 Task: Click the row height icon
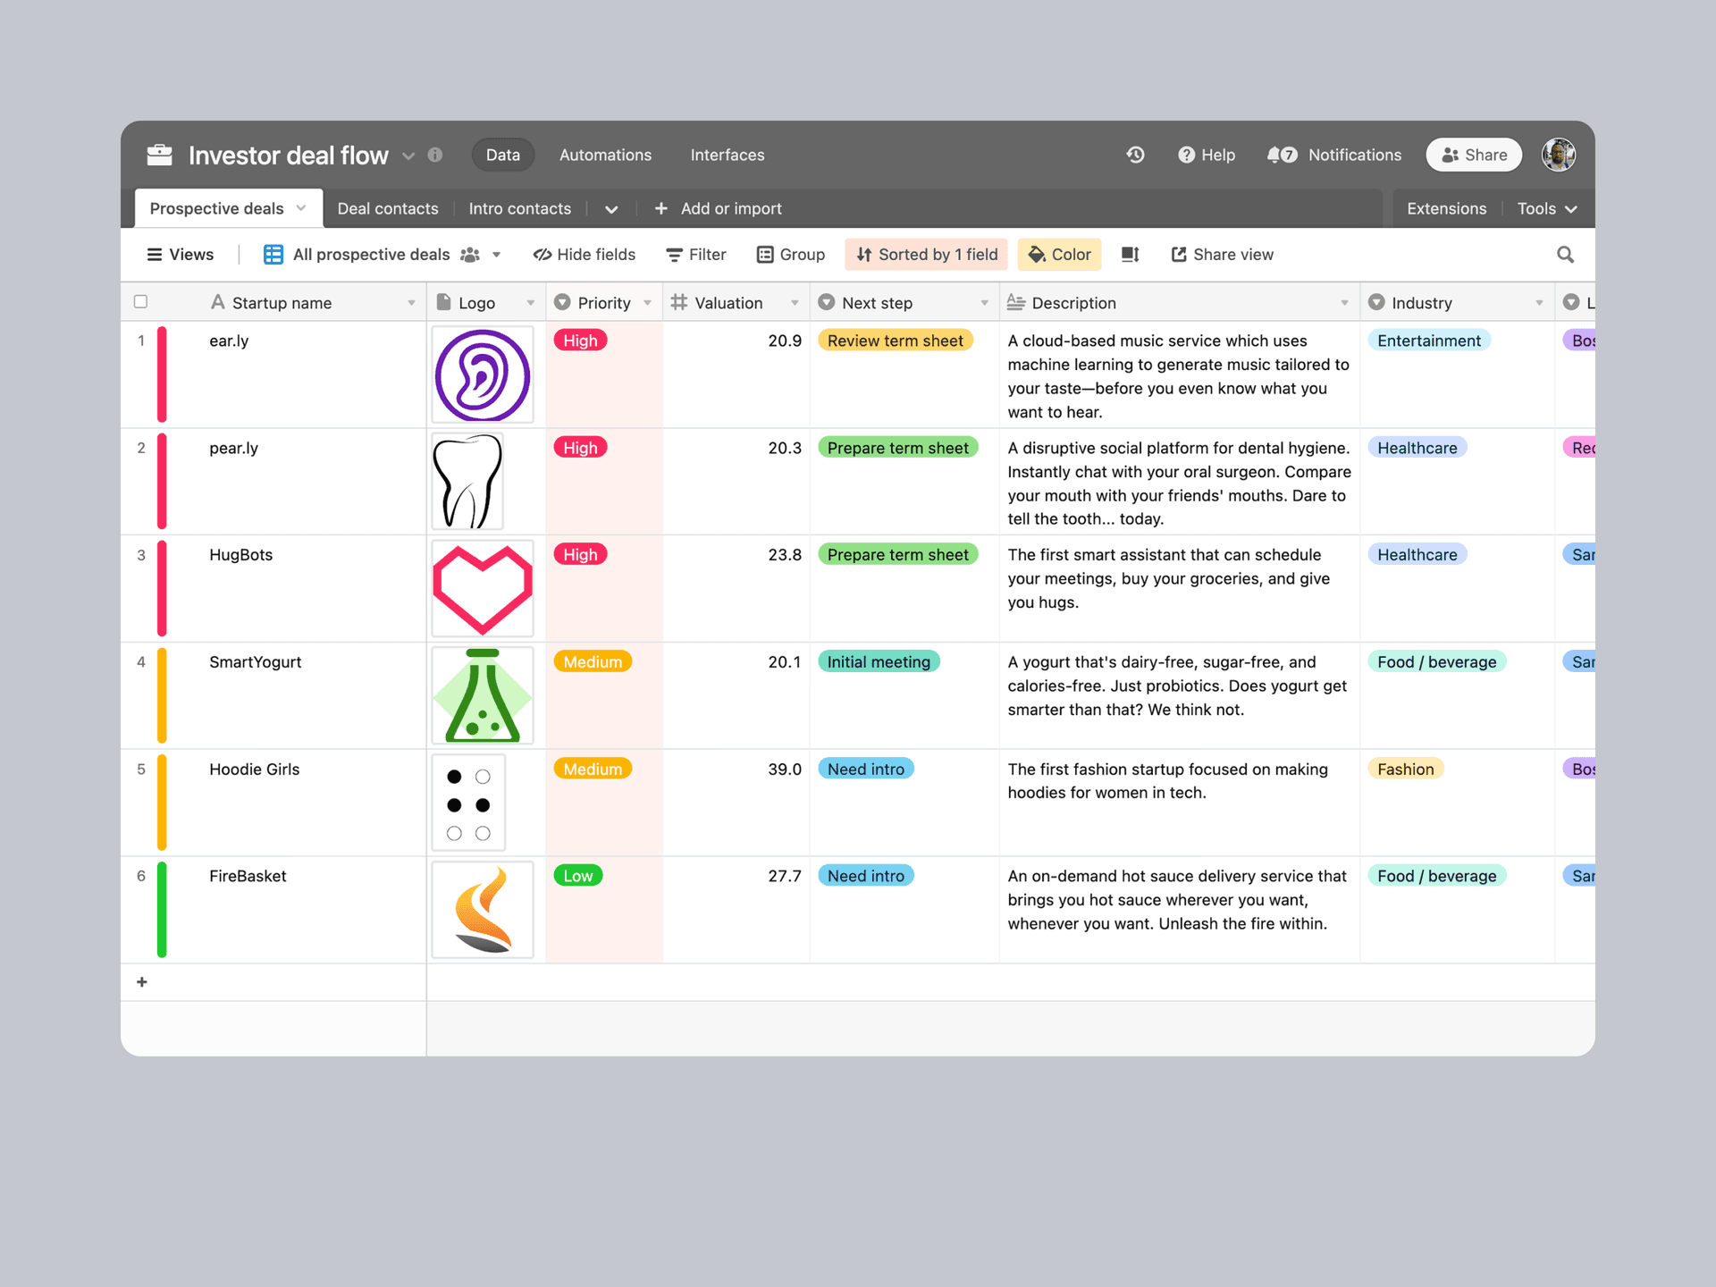(1131, 255)
